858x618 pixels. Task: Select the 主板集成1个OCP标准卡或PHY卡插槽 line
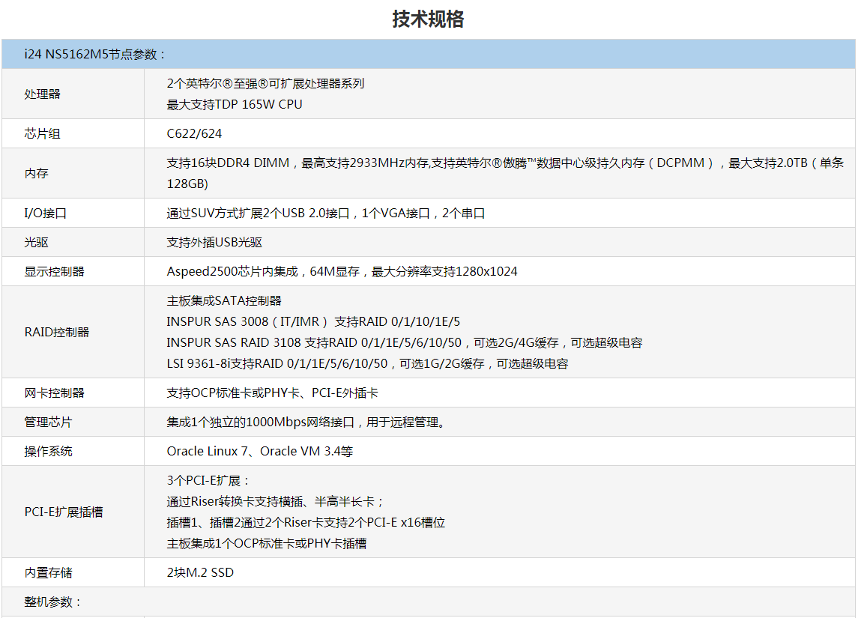[x=267, y=544]
